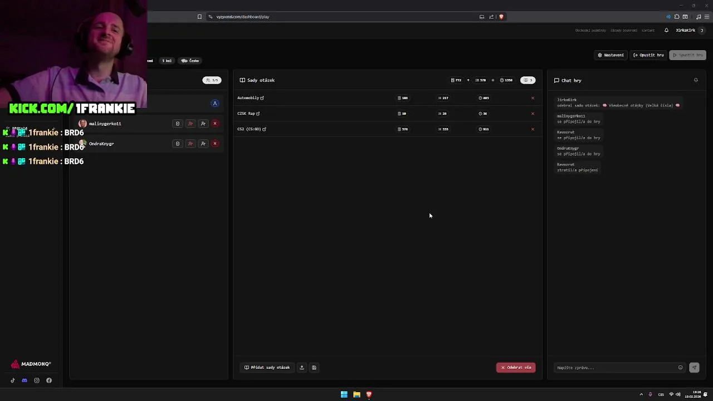Kick player OndraKnygr with red X
Image resolution: width=713 pixels, height=401 pixels.
(215, 144)
